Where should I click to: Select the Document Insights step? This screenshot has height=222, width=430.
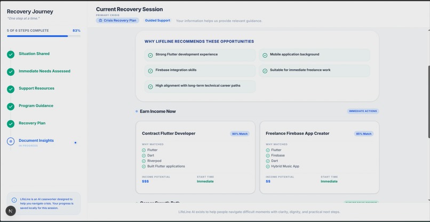click(x=36, y=141)
